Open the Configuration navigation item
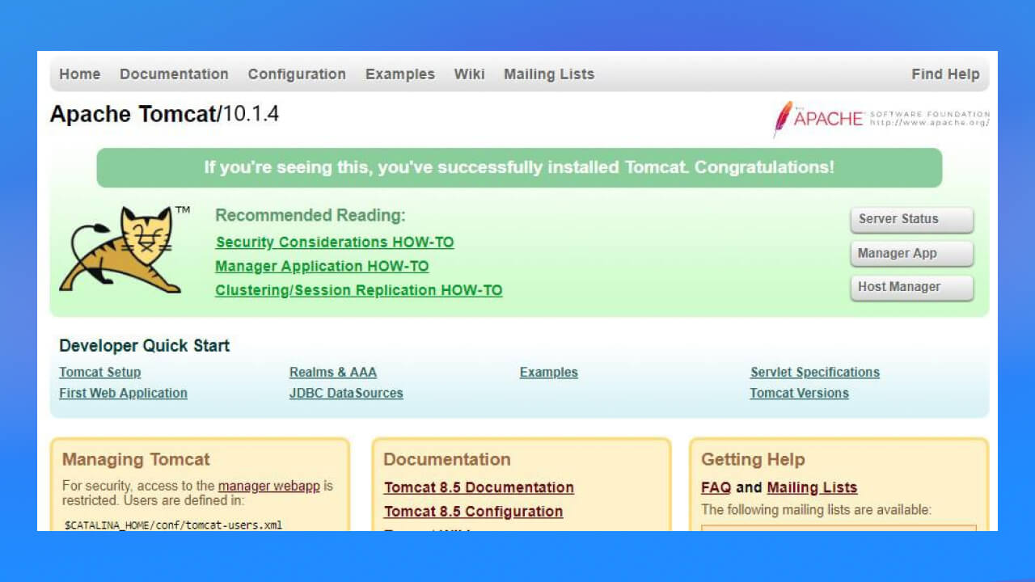 [297, 74]
